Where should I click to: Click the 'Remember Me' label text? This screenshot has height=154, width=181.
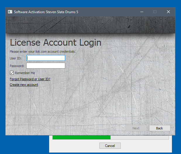pos(25,73)
